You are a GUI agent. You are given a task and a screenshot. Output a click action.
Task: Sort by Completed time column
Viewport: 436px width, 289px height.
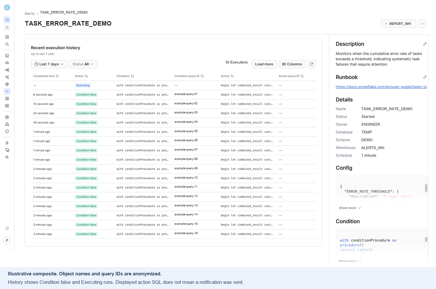click(x=46, y=76)
